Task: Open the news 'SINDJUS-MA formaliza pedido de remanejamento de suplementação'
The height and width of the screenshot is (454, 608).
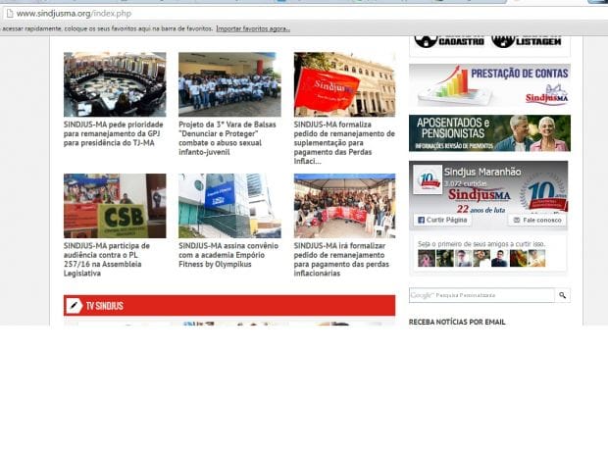Action: pyautogui.click(x=344, y=143)
